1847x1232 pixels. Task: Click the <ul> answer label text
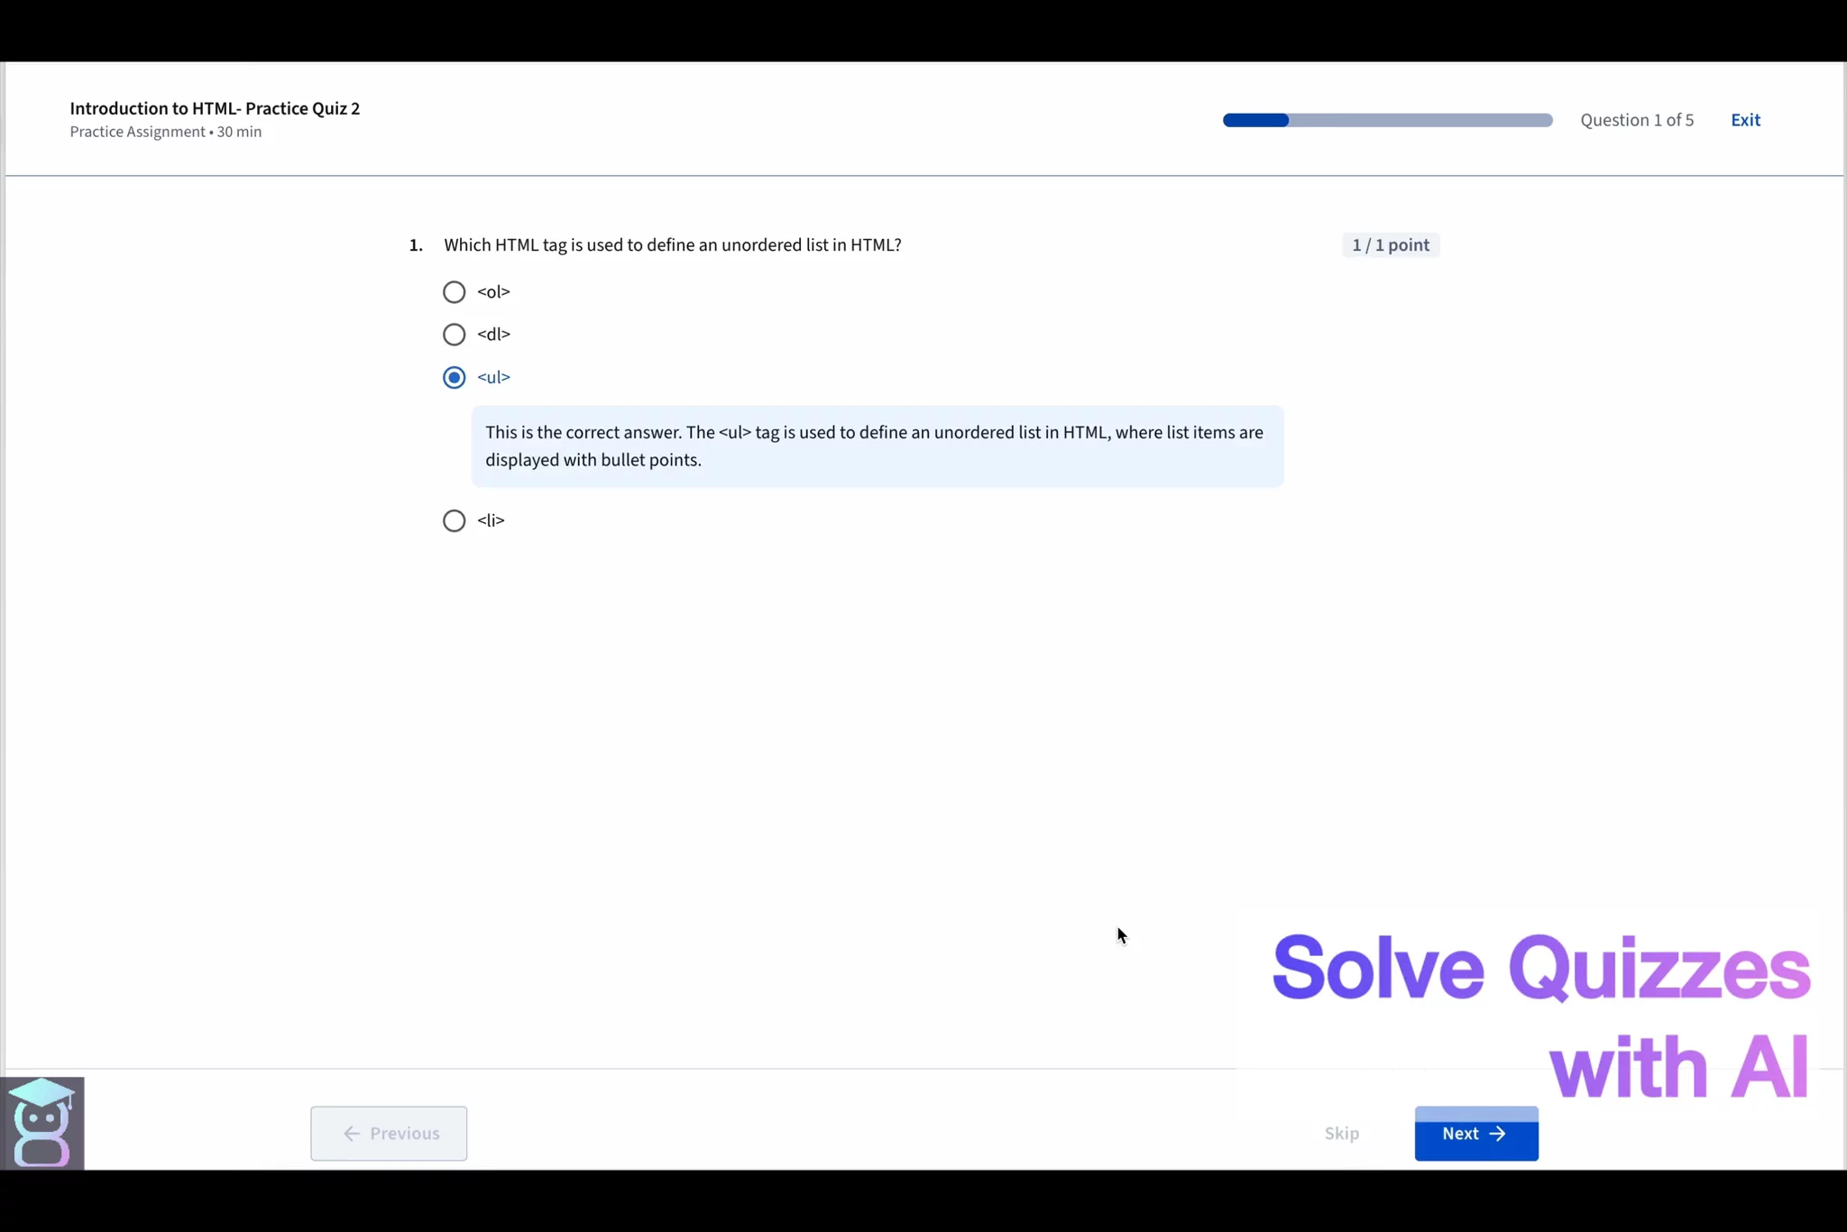tap(493, 377)
